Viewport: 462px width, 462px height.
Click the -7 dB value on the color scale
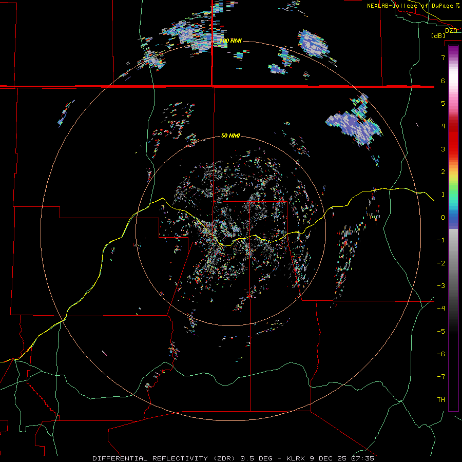tap(441, 377)
